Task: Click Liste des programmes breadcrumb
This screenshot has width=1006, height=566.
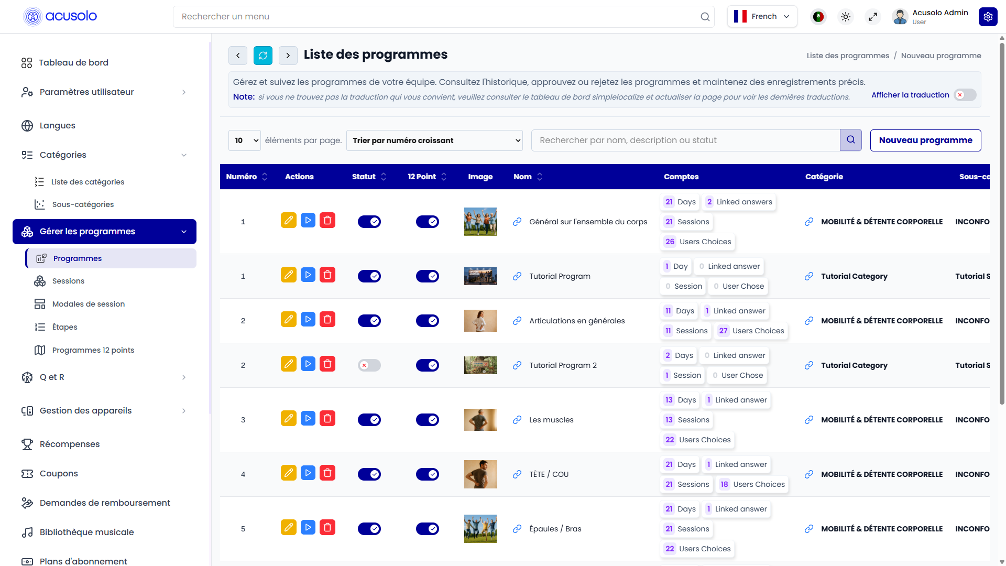Action: coord(848,56)
